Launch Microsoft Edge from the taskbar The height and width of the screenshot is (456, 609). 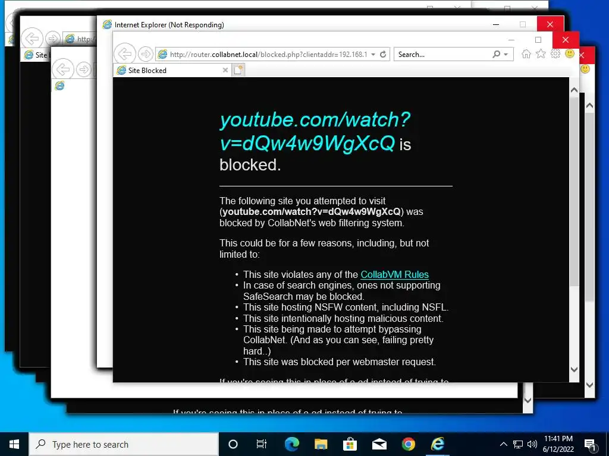coord(291,444)
